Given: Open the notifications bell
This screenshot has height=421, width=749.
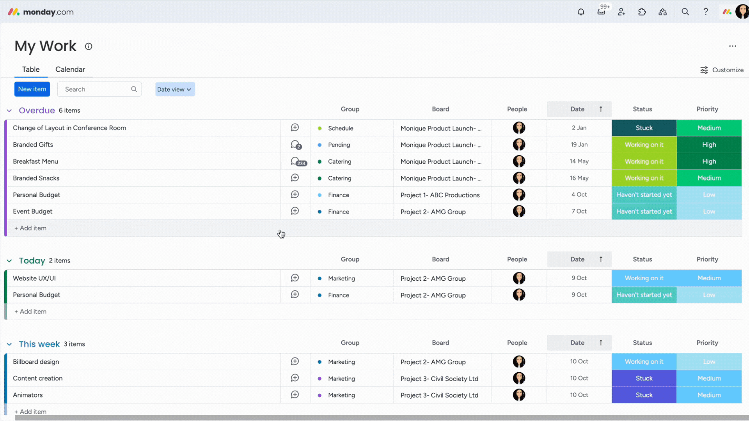Looking at the screenshot, I should click(x=581, y=12).
